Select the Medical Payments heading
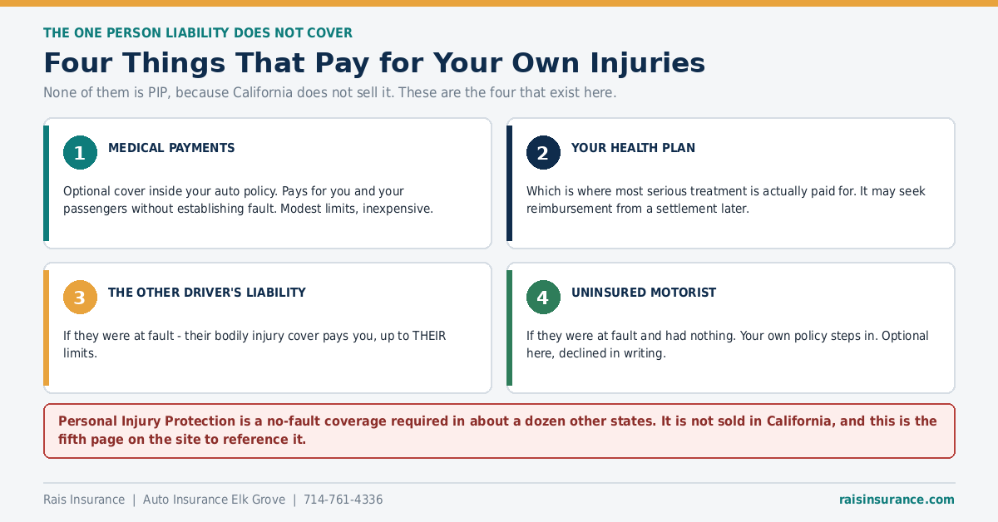The image size is (998, 522). pyautogui.click(x=171, y=148)
